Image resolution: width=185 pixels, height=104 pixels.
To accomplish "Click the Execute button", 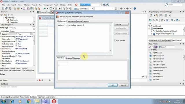I will click(121, 24).
